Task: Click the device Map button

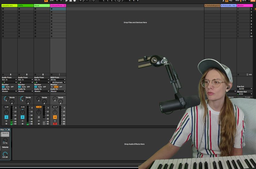Action: click(2, 130)
